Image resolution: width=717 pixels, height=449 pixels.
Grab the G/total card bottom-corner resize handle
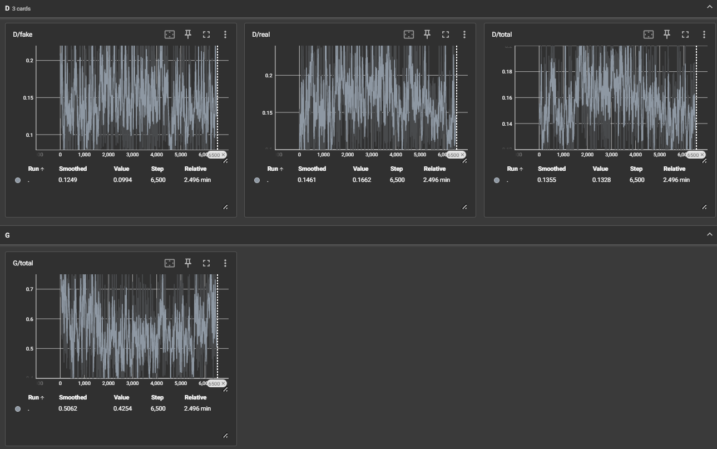pyautogui.click(x=225, y=436)
